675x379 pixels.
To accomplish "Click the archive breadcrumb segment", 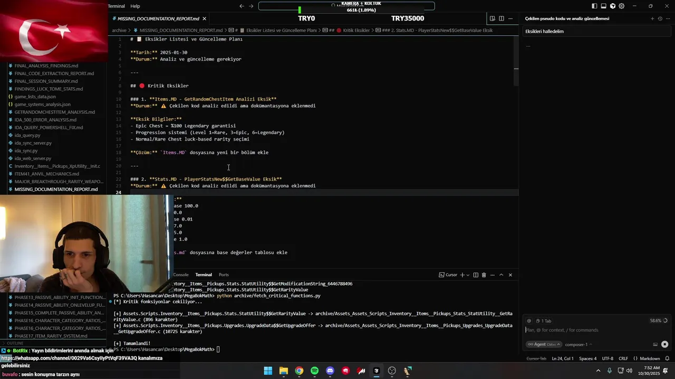I will [119, 31].
